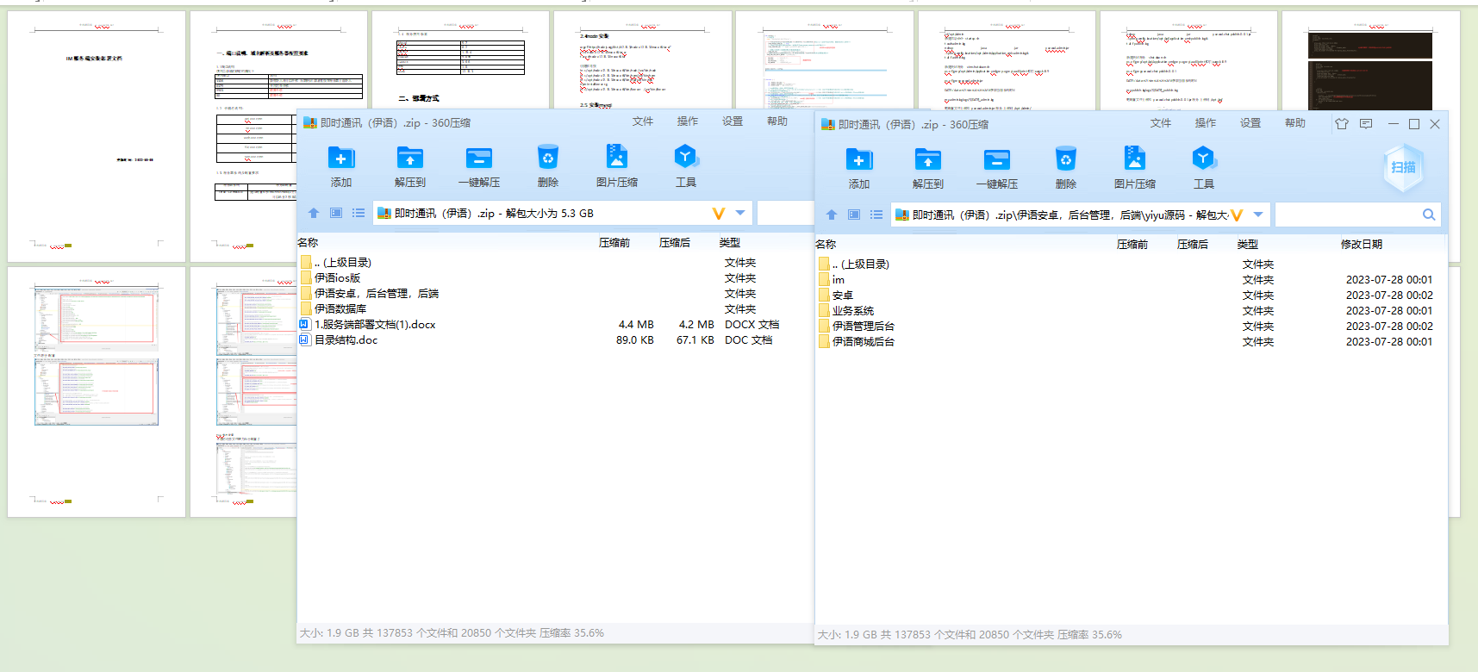The image size is (1478, 672).
Task: Go up one level in right window
Action: [832, 215]
